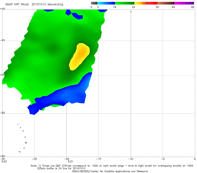
Task: Click the latitude axis label '-55'
Action: tap(2, 113)
